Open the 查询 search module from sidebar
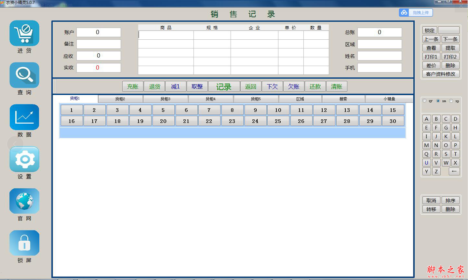 click(x=24, y=75)
